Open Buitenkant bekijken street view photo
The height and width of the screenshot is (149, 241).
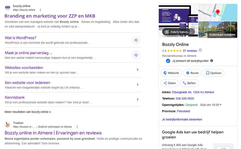coord(218,30)
